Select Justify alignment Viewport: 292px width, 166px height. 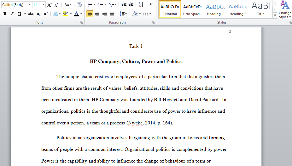coord(112,14)
